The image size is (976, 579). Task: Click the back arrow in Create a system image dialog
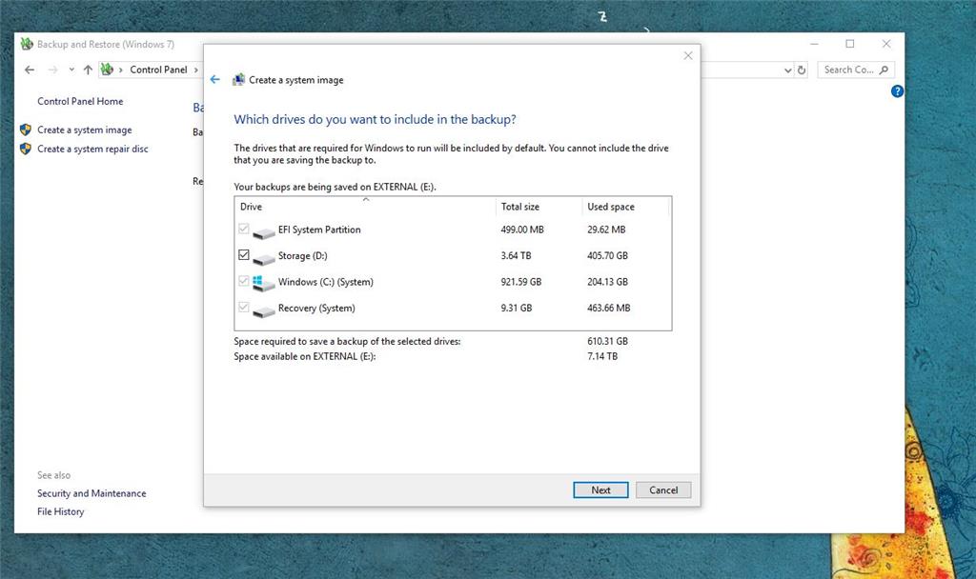[214, 80]
